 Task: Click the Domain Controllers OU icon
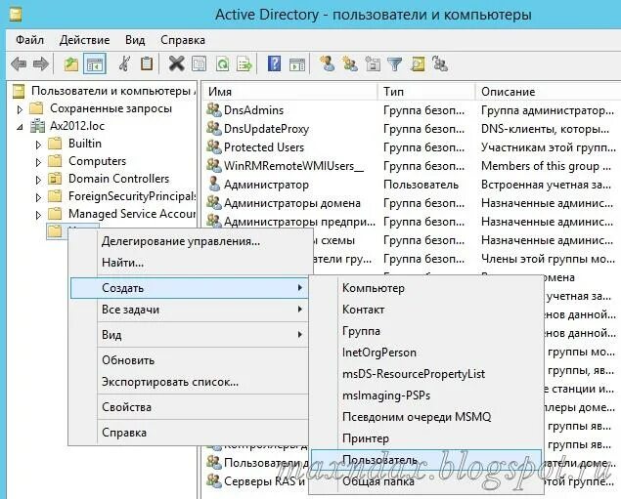55,179
